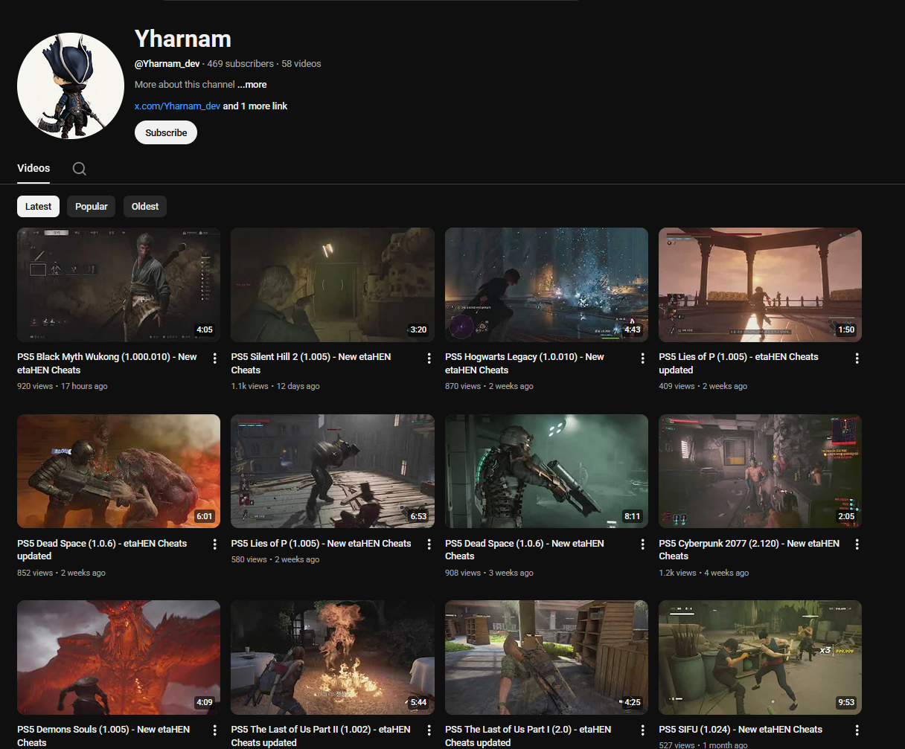This screenshot has height=749, width=905.
Task: Open the x.com/Yharnam_dev link
Action: point(177,106)
